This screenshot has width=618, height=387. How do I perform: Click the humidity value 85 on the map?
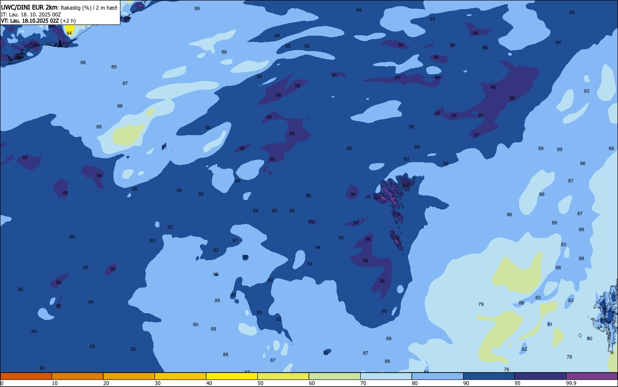pos(114,67)
